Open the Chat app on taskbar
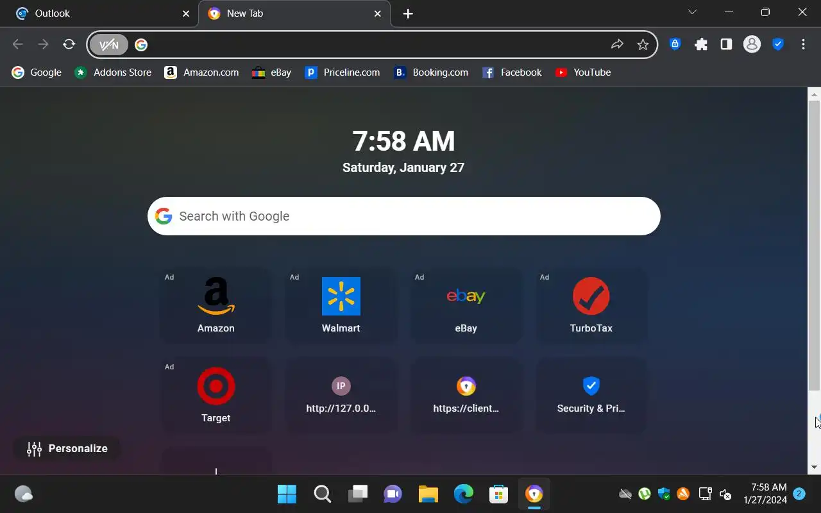 pyautogui.click(x=393, y=494)
